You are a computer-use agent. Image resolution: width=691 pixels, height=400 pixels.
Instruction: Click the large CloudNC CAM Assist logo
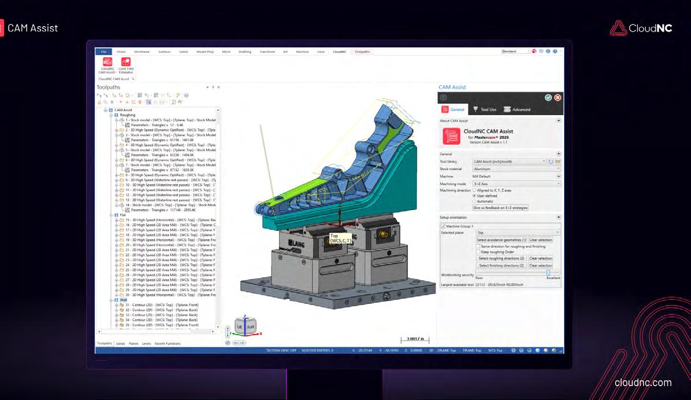(x=451, y=136)
